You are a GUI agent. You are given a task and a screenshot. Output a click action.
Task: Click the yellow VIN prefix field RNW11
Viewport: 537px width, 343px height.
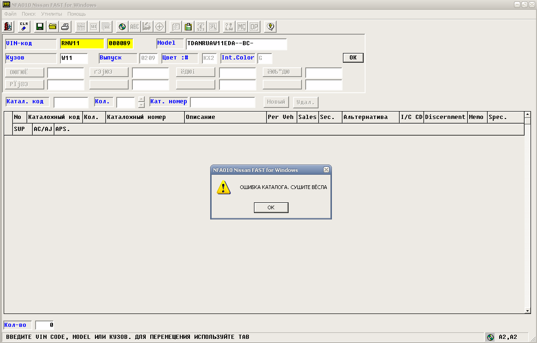tap(82, 44)
